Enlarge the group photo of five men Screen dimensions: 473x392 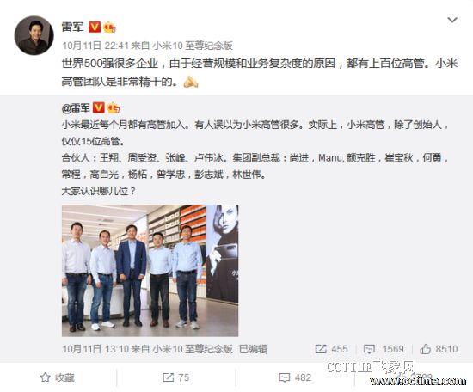(150, 271)
